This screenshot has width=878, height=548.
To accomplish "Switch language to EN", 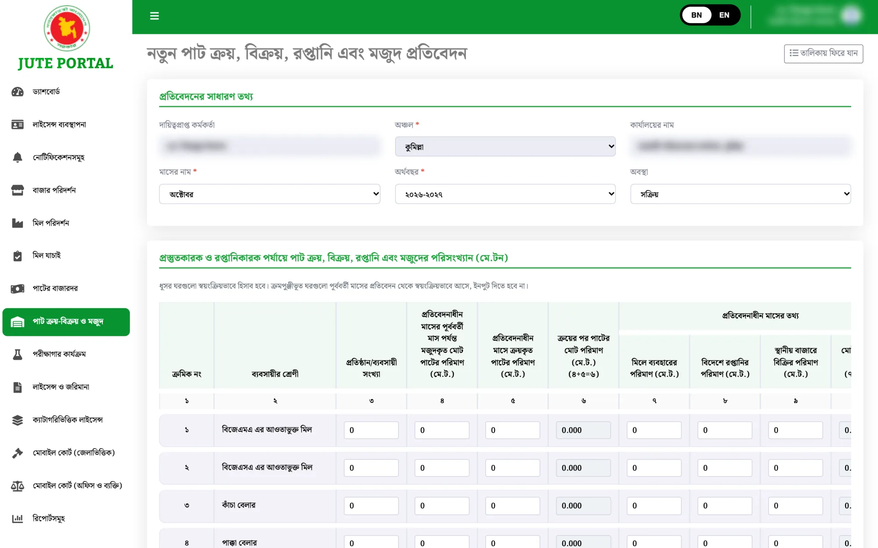I will point(724,15).
